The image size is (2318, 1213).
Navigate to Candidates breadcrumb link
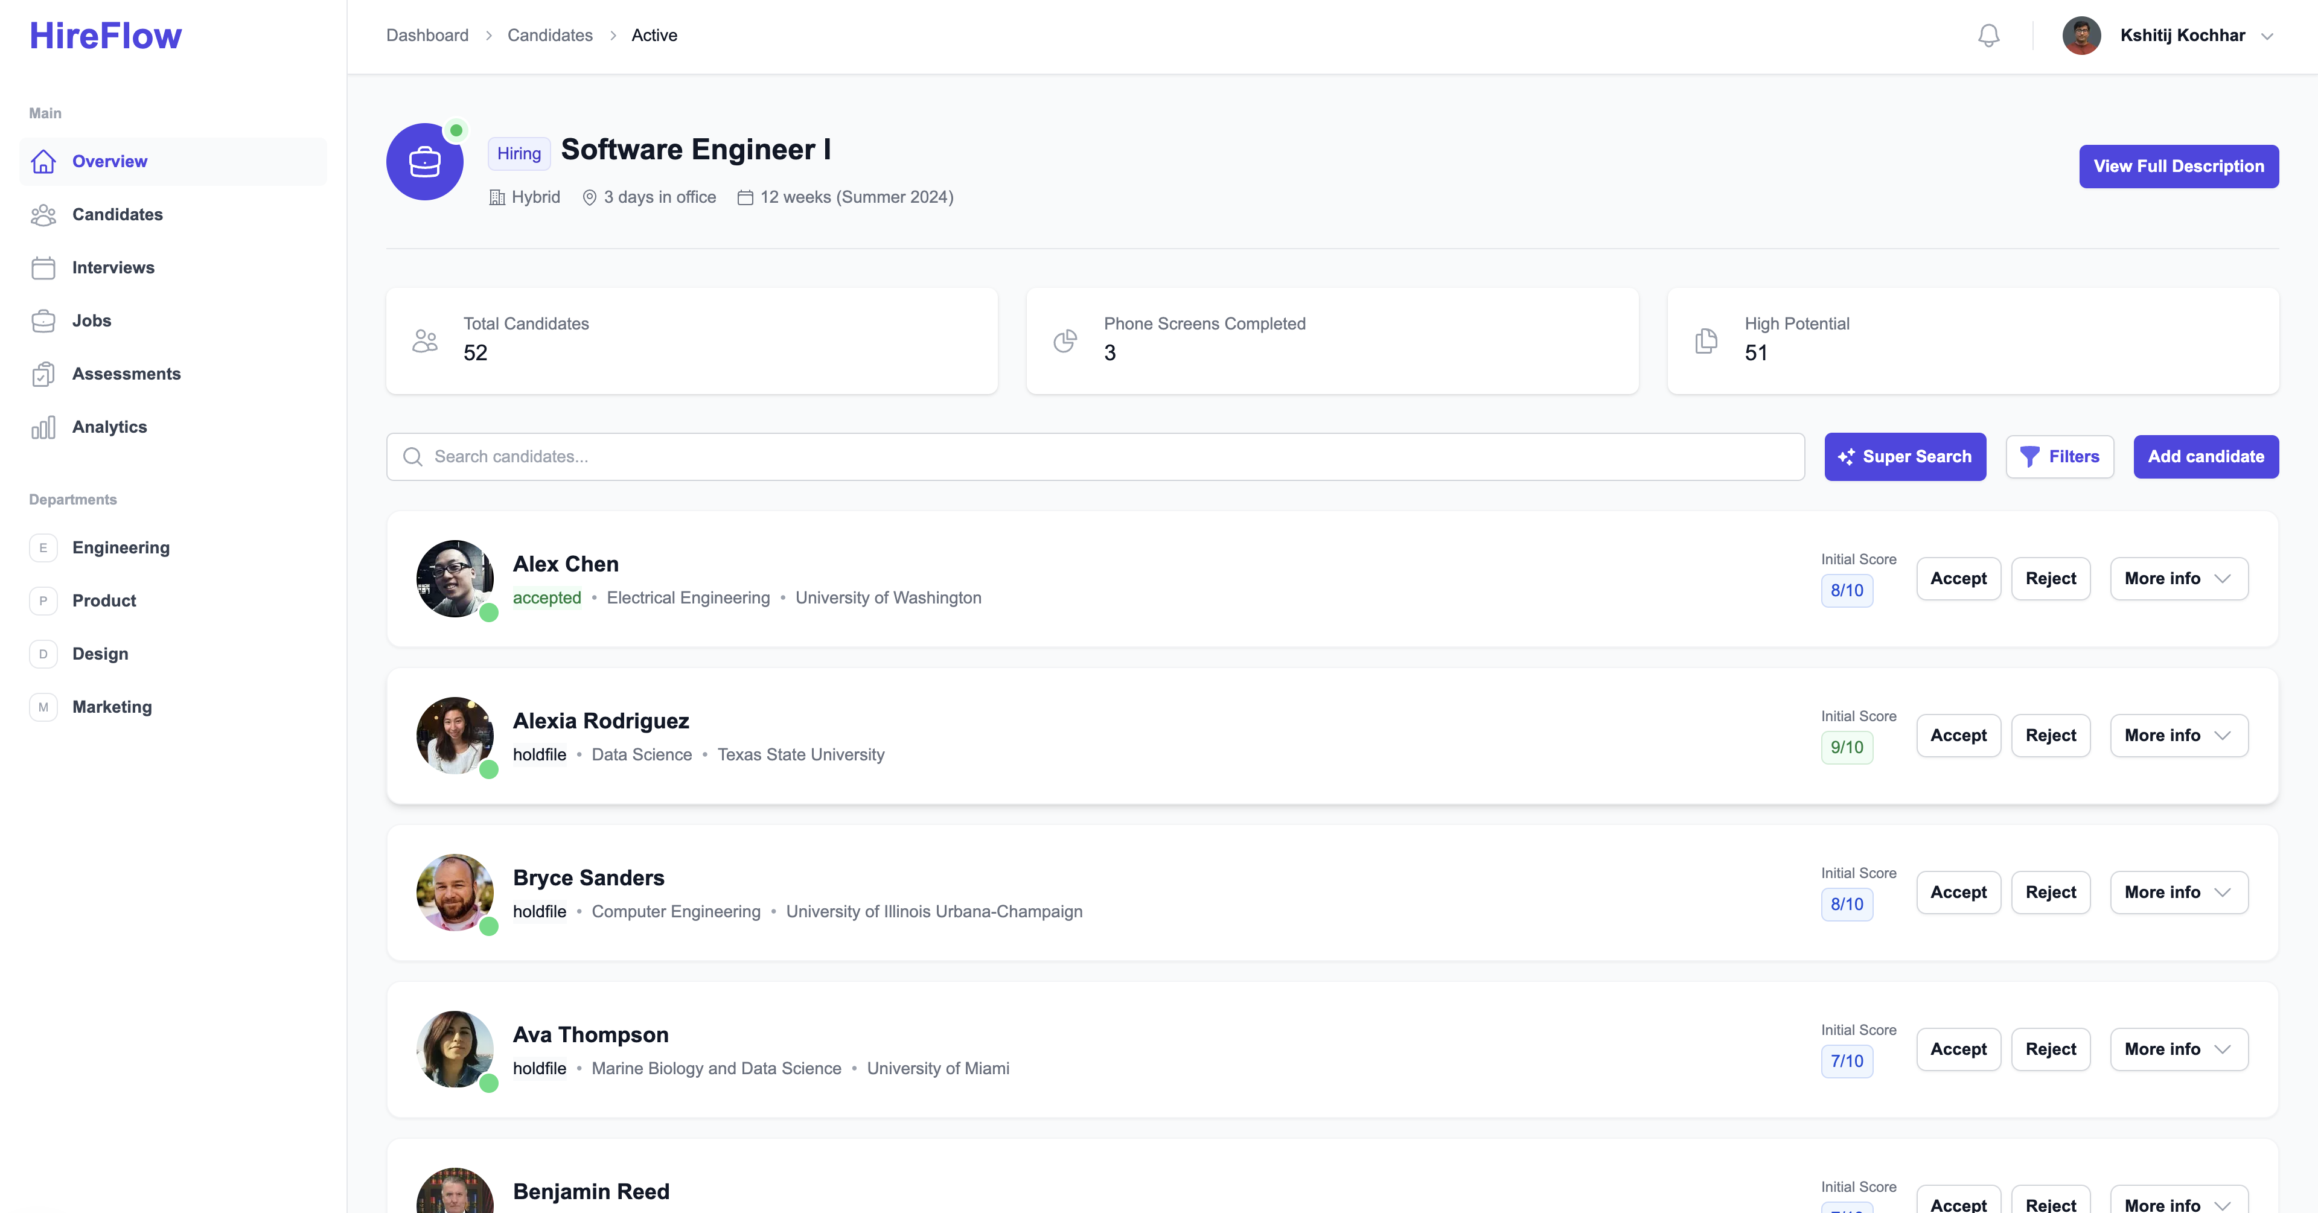click(x=550, y=35)
